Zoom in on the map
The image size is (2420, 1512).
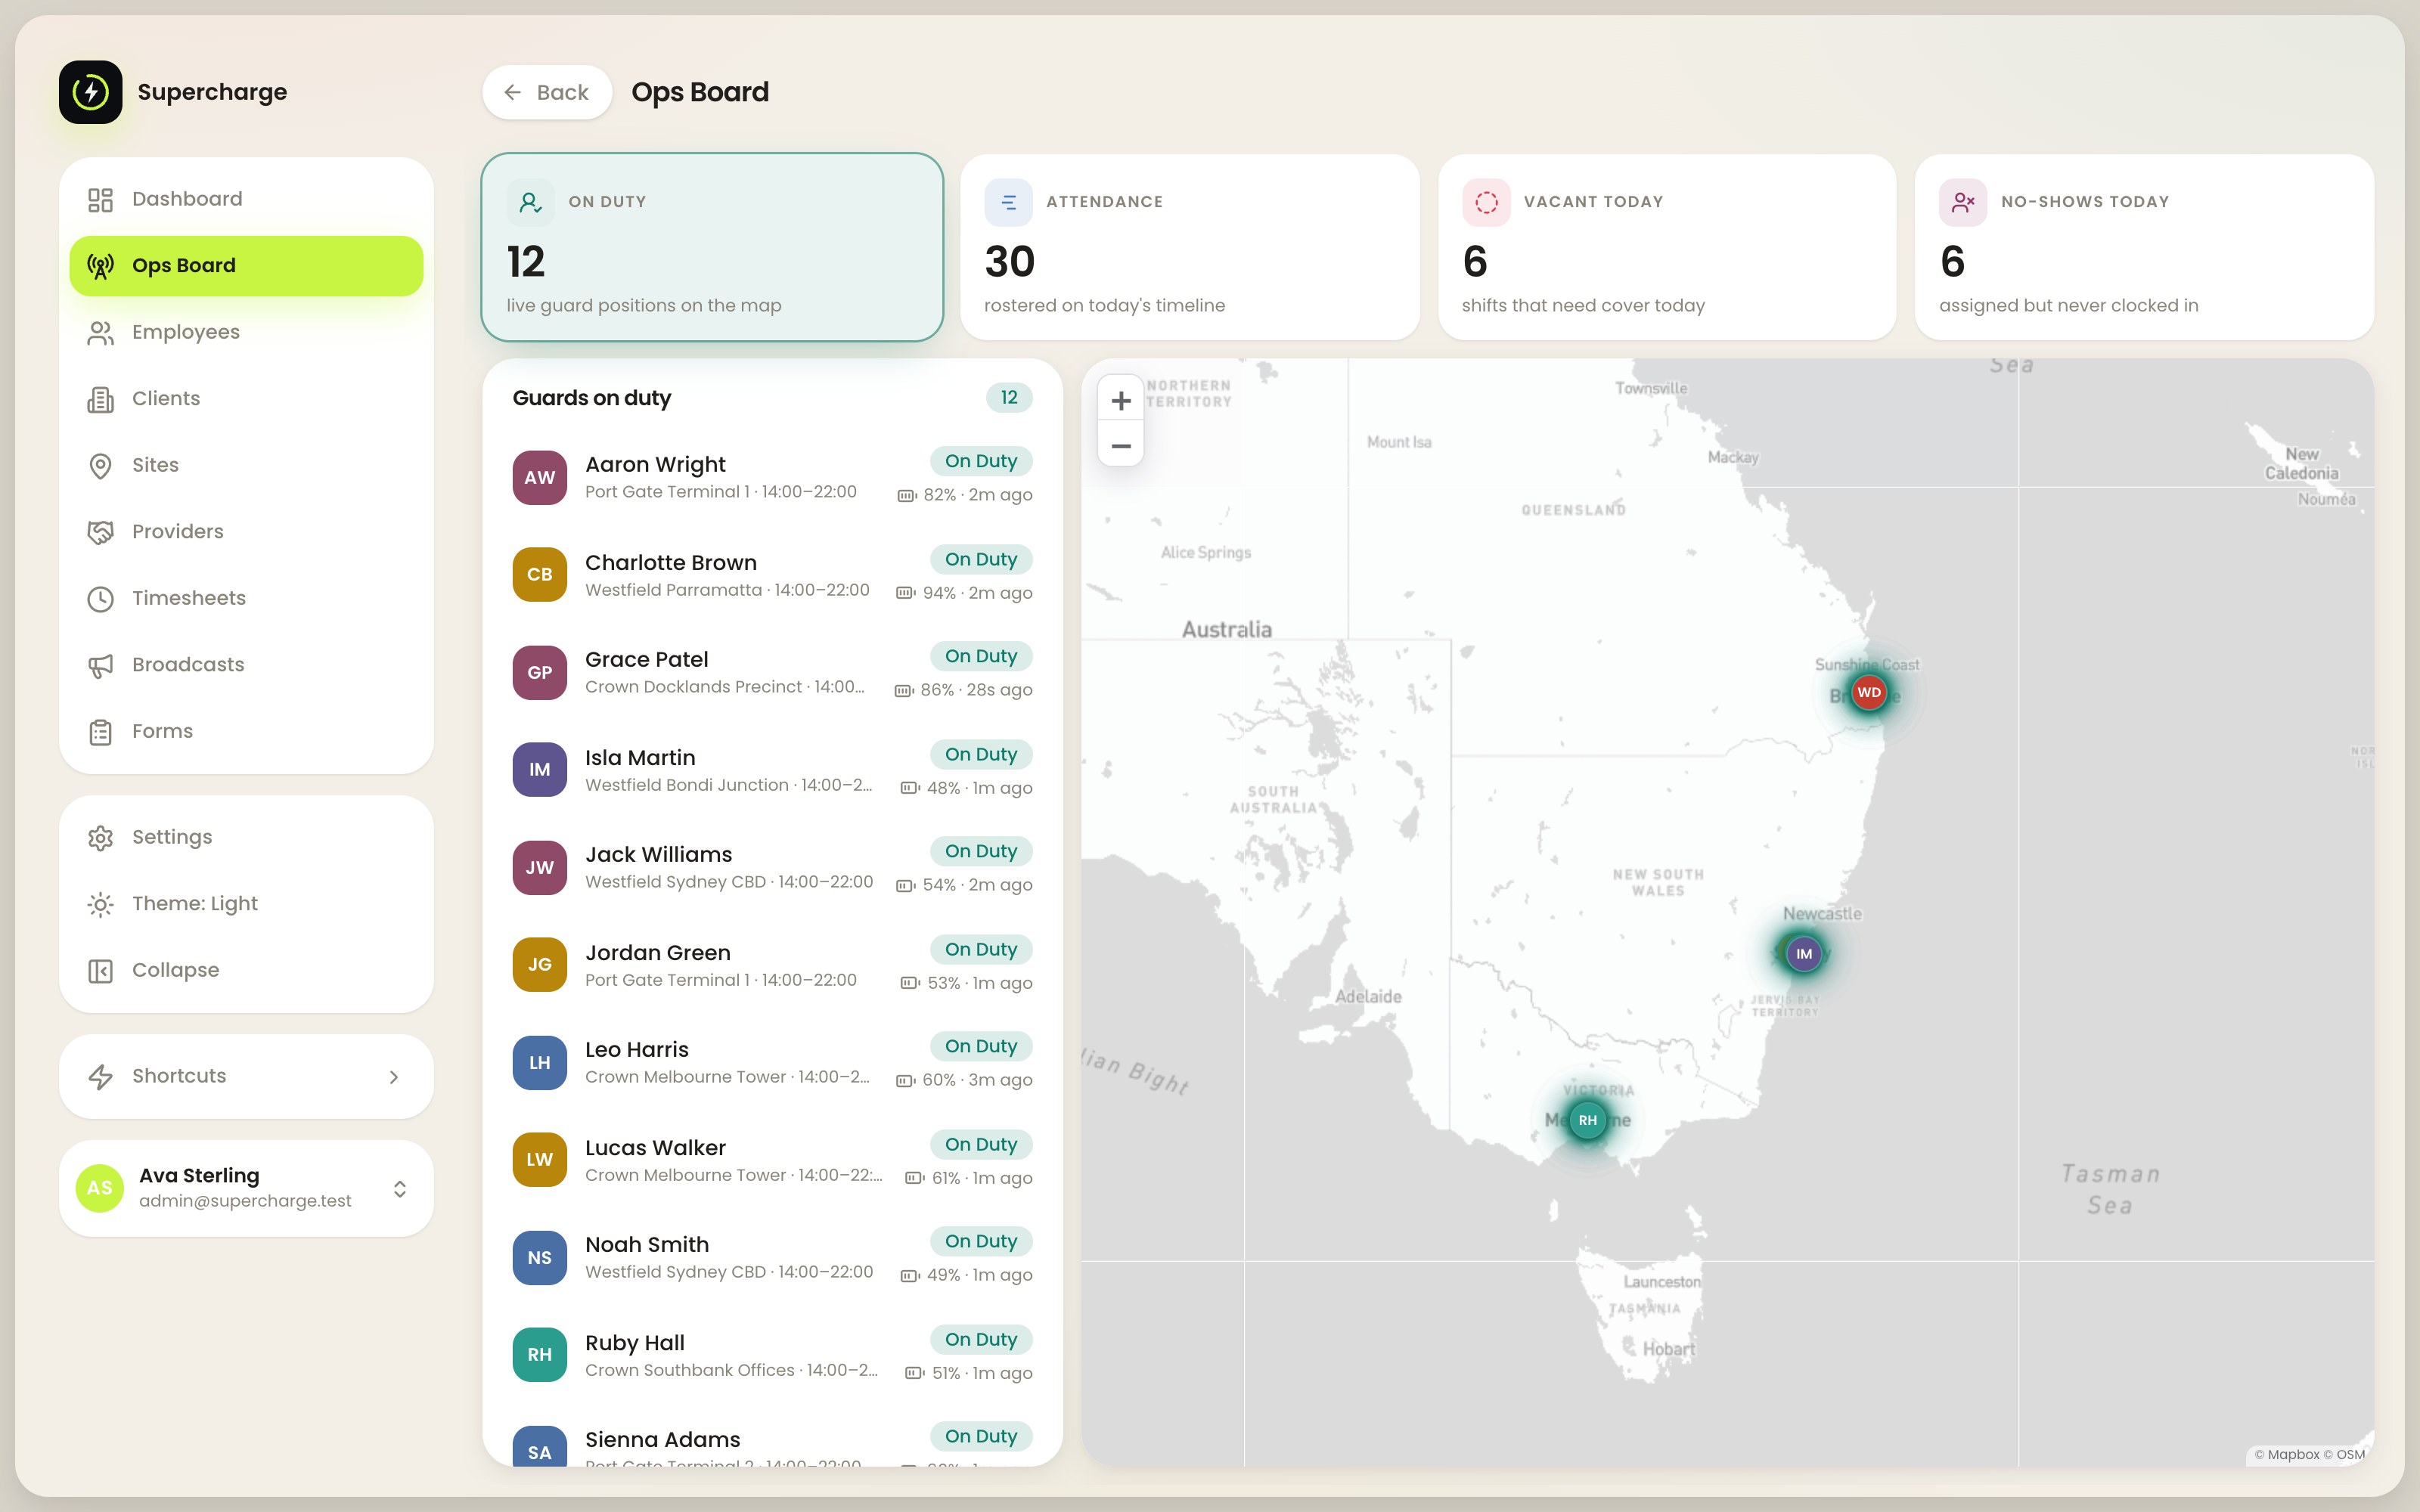pos(1121,401)
